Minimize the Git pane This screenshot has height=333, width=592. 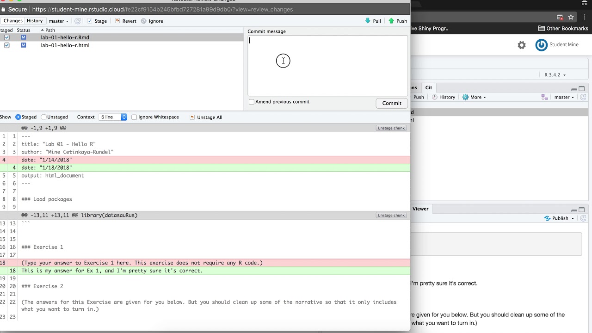coord(574,89)
